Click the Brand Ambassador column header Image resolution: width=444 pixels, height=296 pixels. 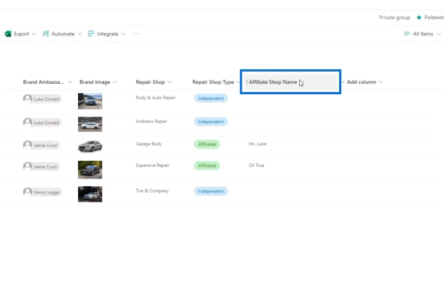pyautogui.click(x=44, y=82)
